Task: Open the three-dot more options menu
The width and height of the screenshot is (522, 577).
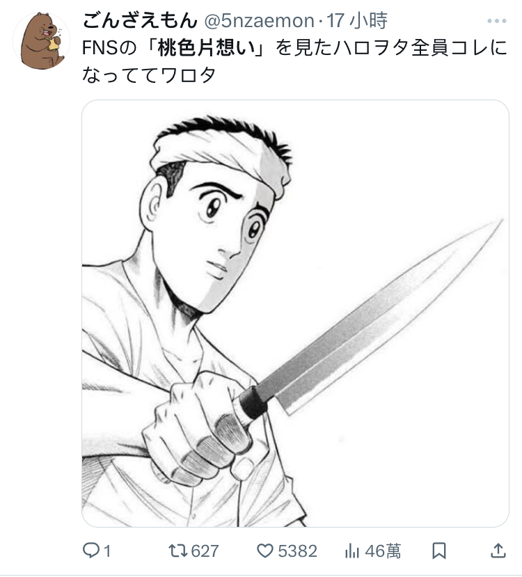Action: 497,21
